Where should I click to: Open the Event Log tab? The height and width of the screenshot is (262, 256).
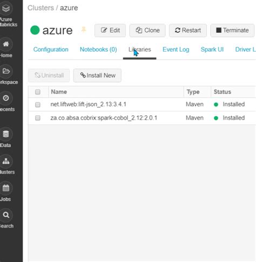pos(176,50)
